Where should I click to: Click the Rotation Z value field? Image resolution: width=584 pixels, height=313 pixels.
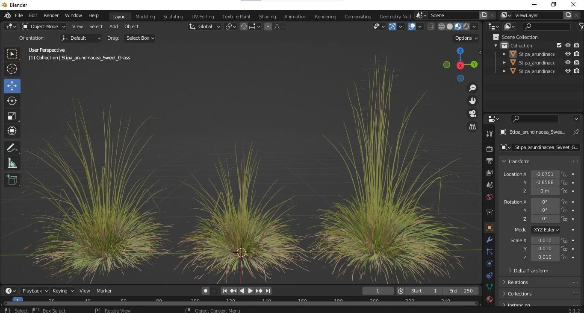coord(545,219)
